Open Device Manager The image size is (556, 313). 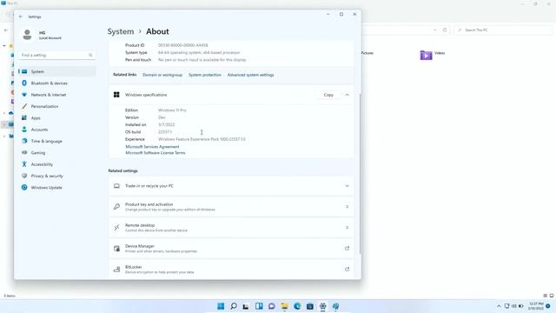[x=231, y=249]
